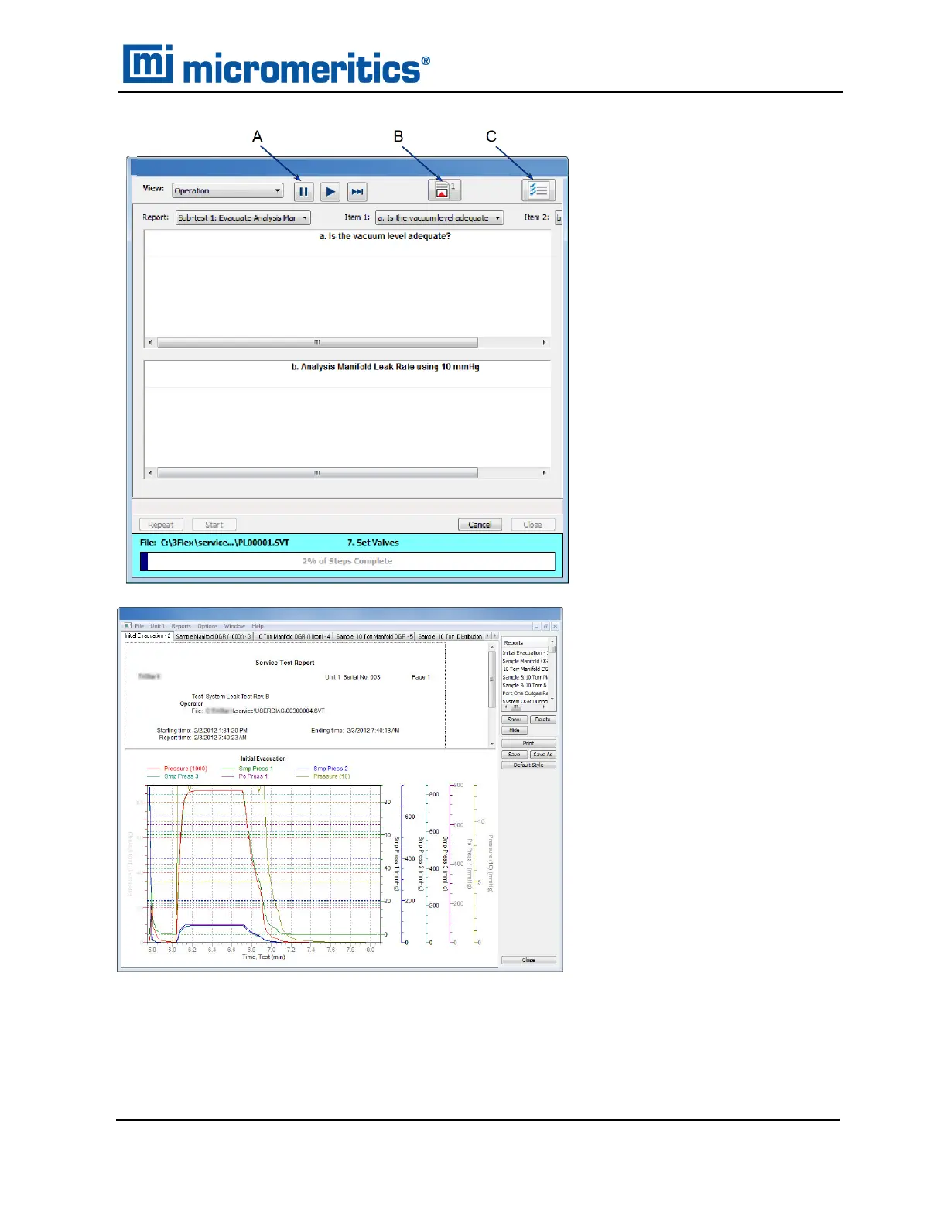This screenshot has height=1226, width=947.
Task: Open the Options menu
Action: click(x=207, y=626)
